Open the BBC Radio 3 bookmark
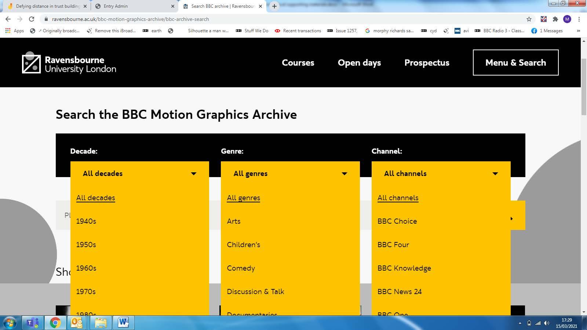The width and height of the screenshot is (587, 330). point(500,31)
